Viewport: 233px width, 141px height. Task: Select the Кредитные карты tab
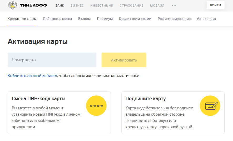pyautogui.click(x=22, y=19)
